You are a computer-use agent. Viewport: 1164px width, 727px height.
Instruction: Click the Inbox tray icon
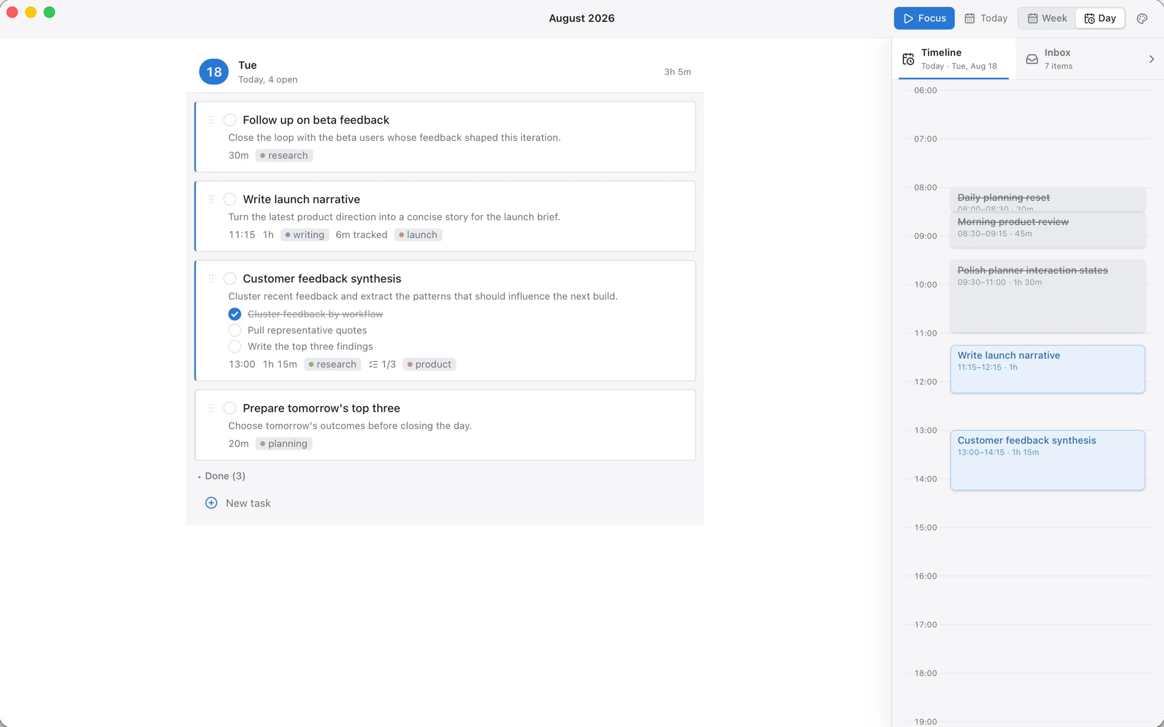pyautogui.click(x=1032, y=59)
